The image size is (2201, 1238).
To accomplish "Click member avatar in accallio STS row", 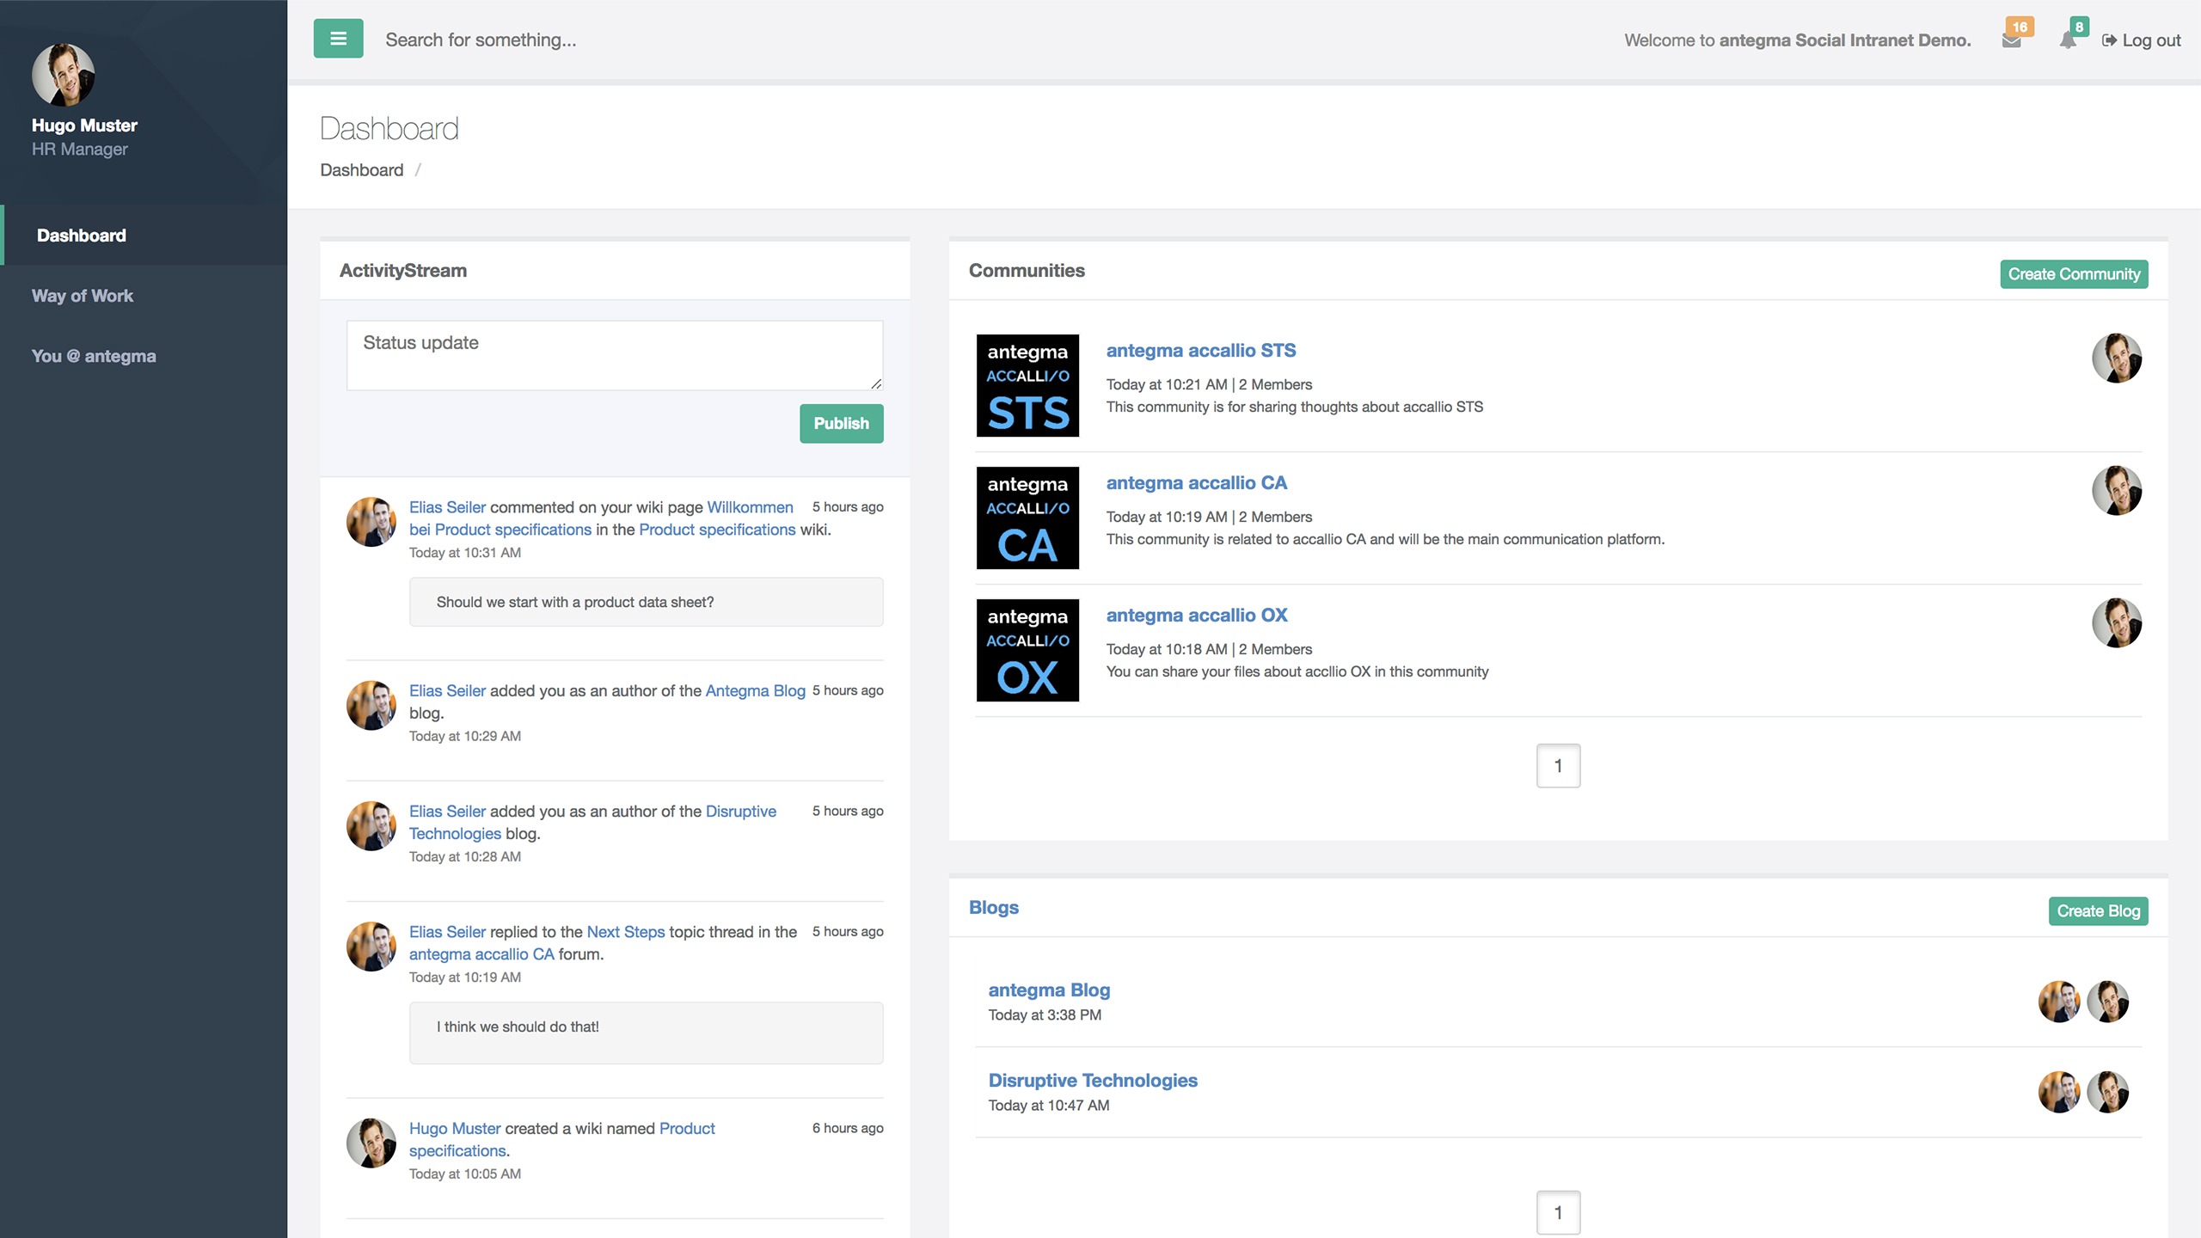I will pyautogui.click(x=2117, y=358).
